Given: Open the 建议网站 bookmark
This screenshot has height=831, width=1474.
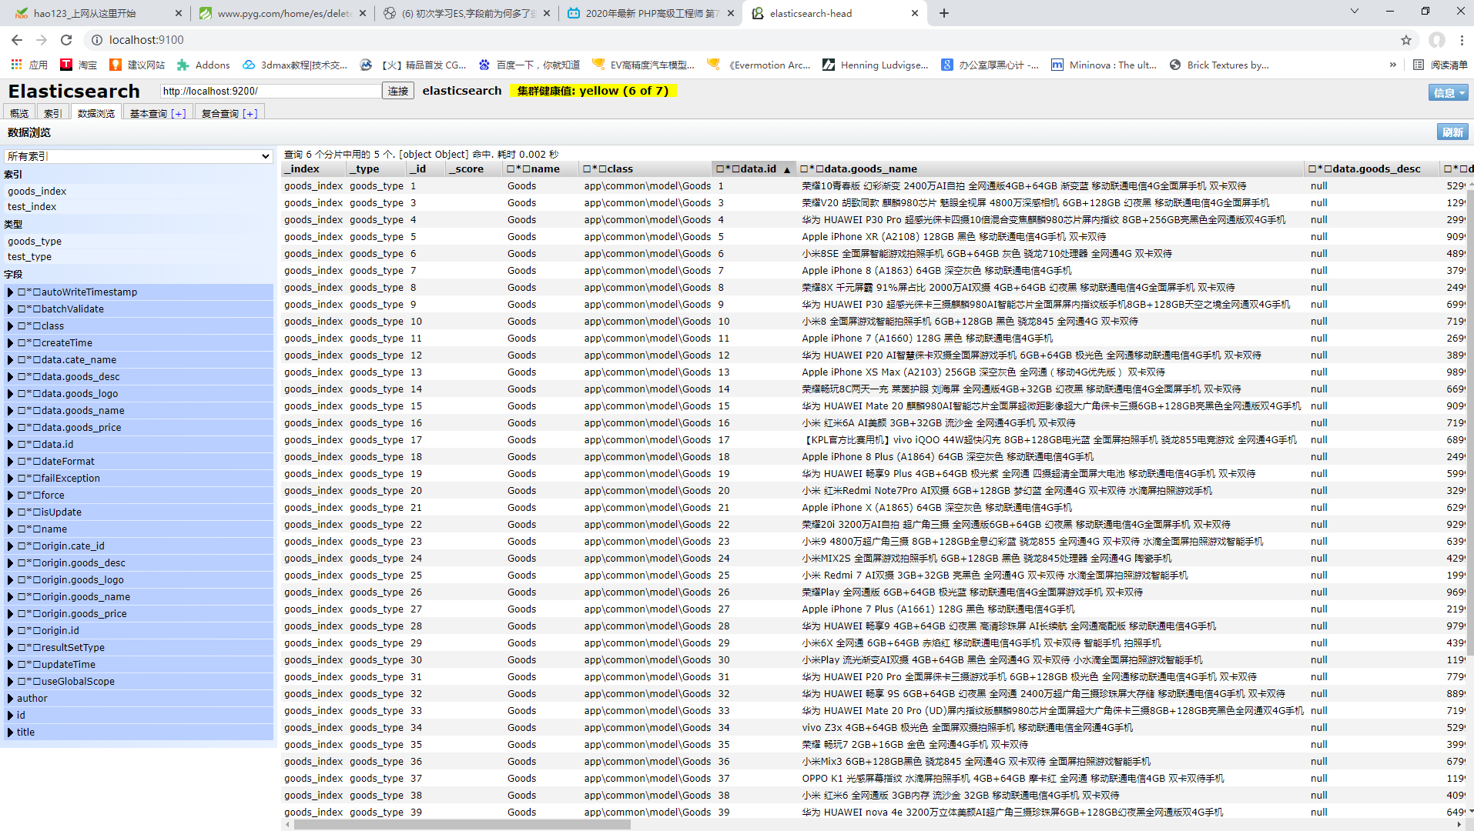Looking at the screenshot, I should pyautogui.click(x=137, y=65).
